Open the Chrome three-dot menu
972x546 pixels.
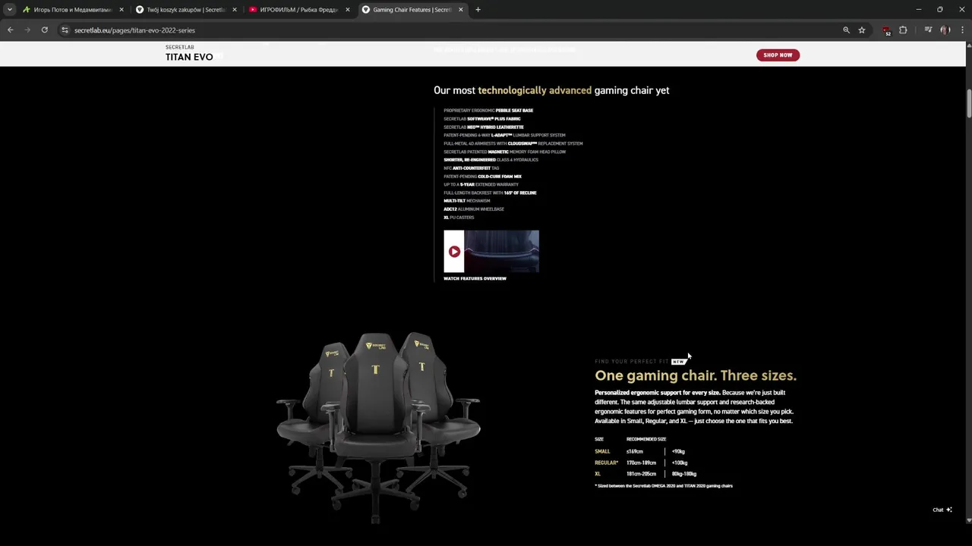click(x=961, y=30)
